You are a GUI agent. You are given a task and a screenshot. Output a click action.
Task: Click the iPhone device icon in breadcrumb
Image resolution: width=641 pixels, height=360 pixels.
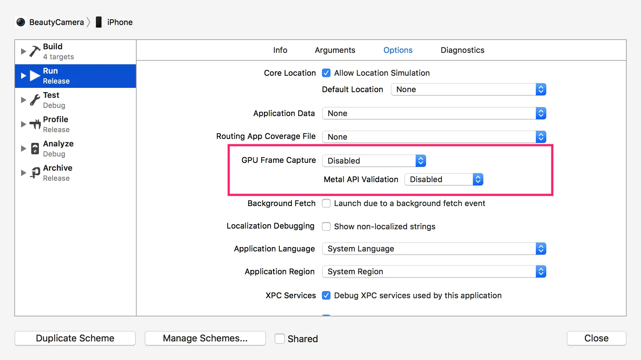(99, 22)
